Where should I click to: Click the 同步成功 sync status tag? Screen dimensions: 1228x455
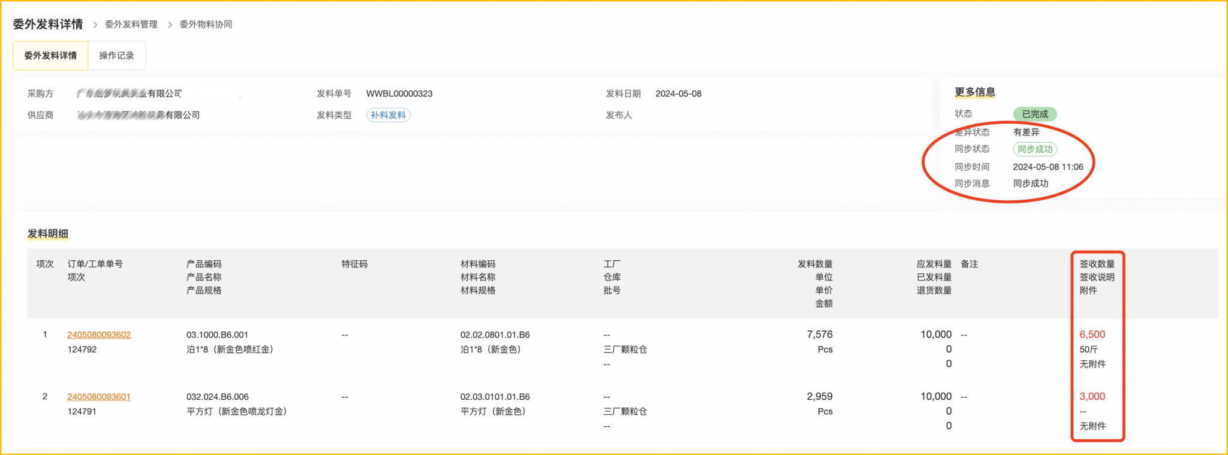(x=1035, y=149)
